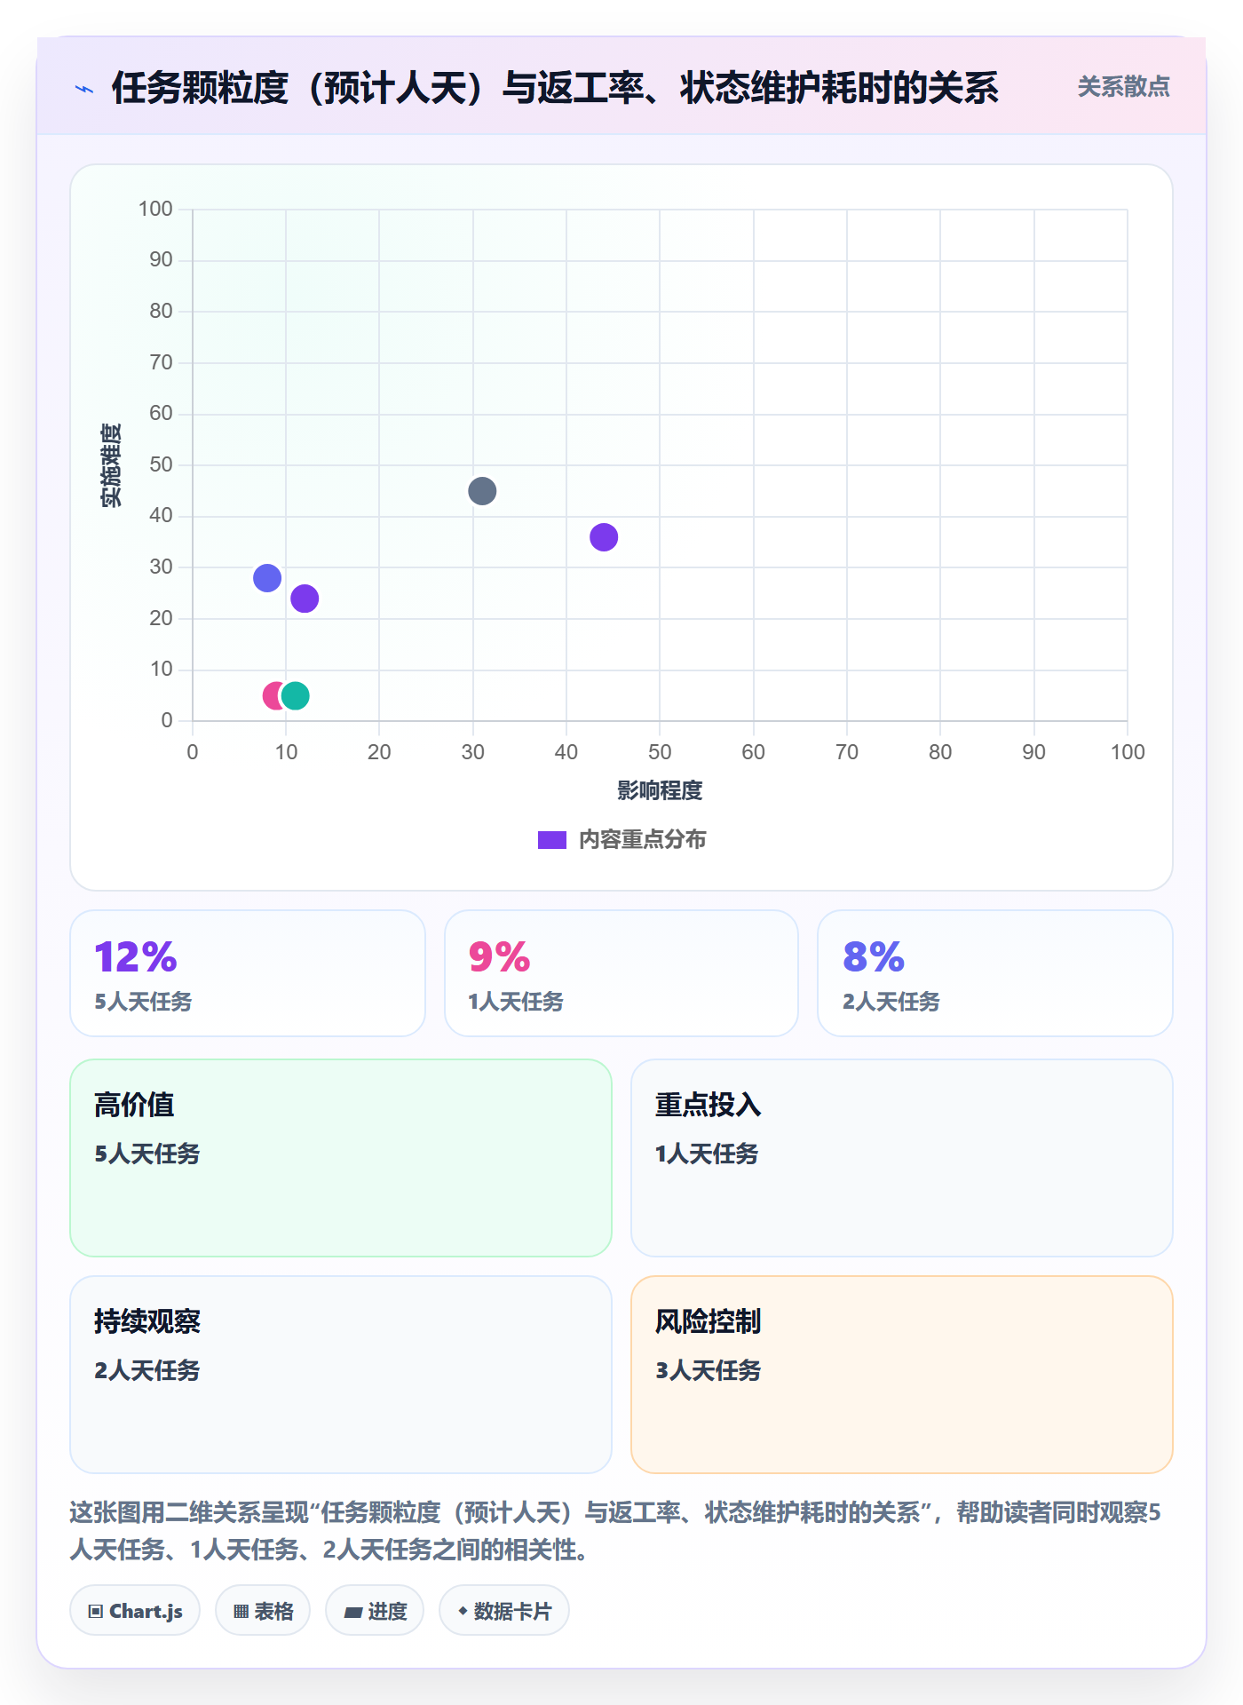The image size is (1243, 1705).
Task: Select the 重点投入 quadrant card
Action: pos(902,1158)
